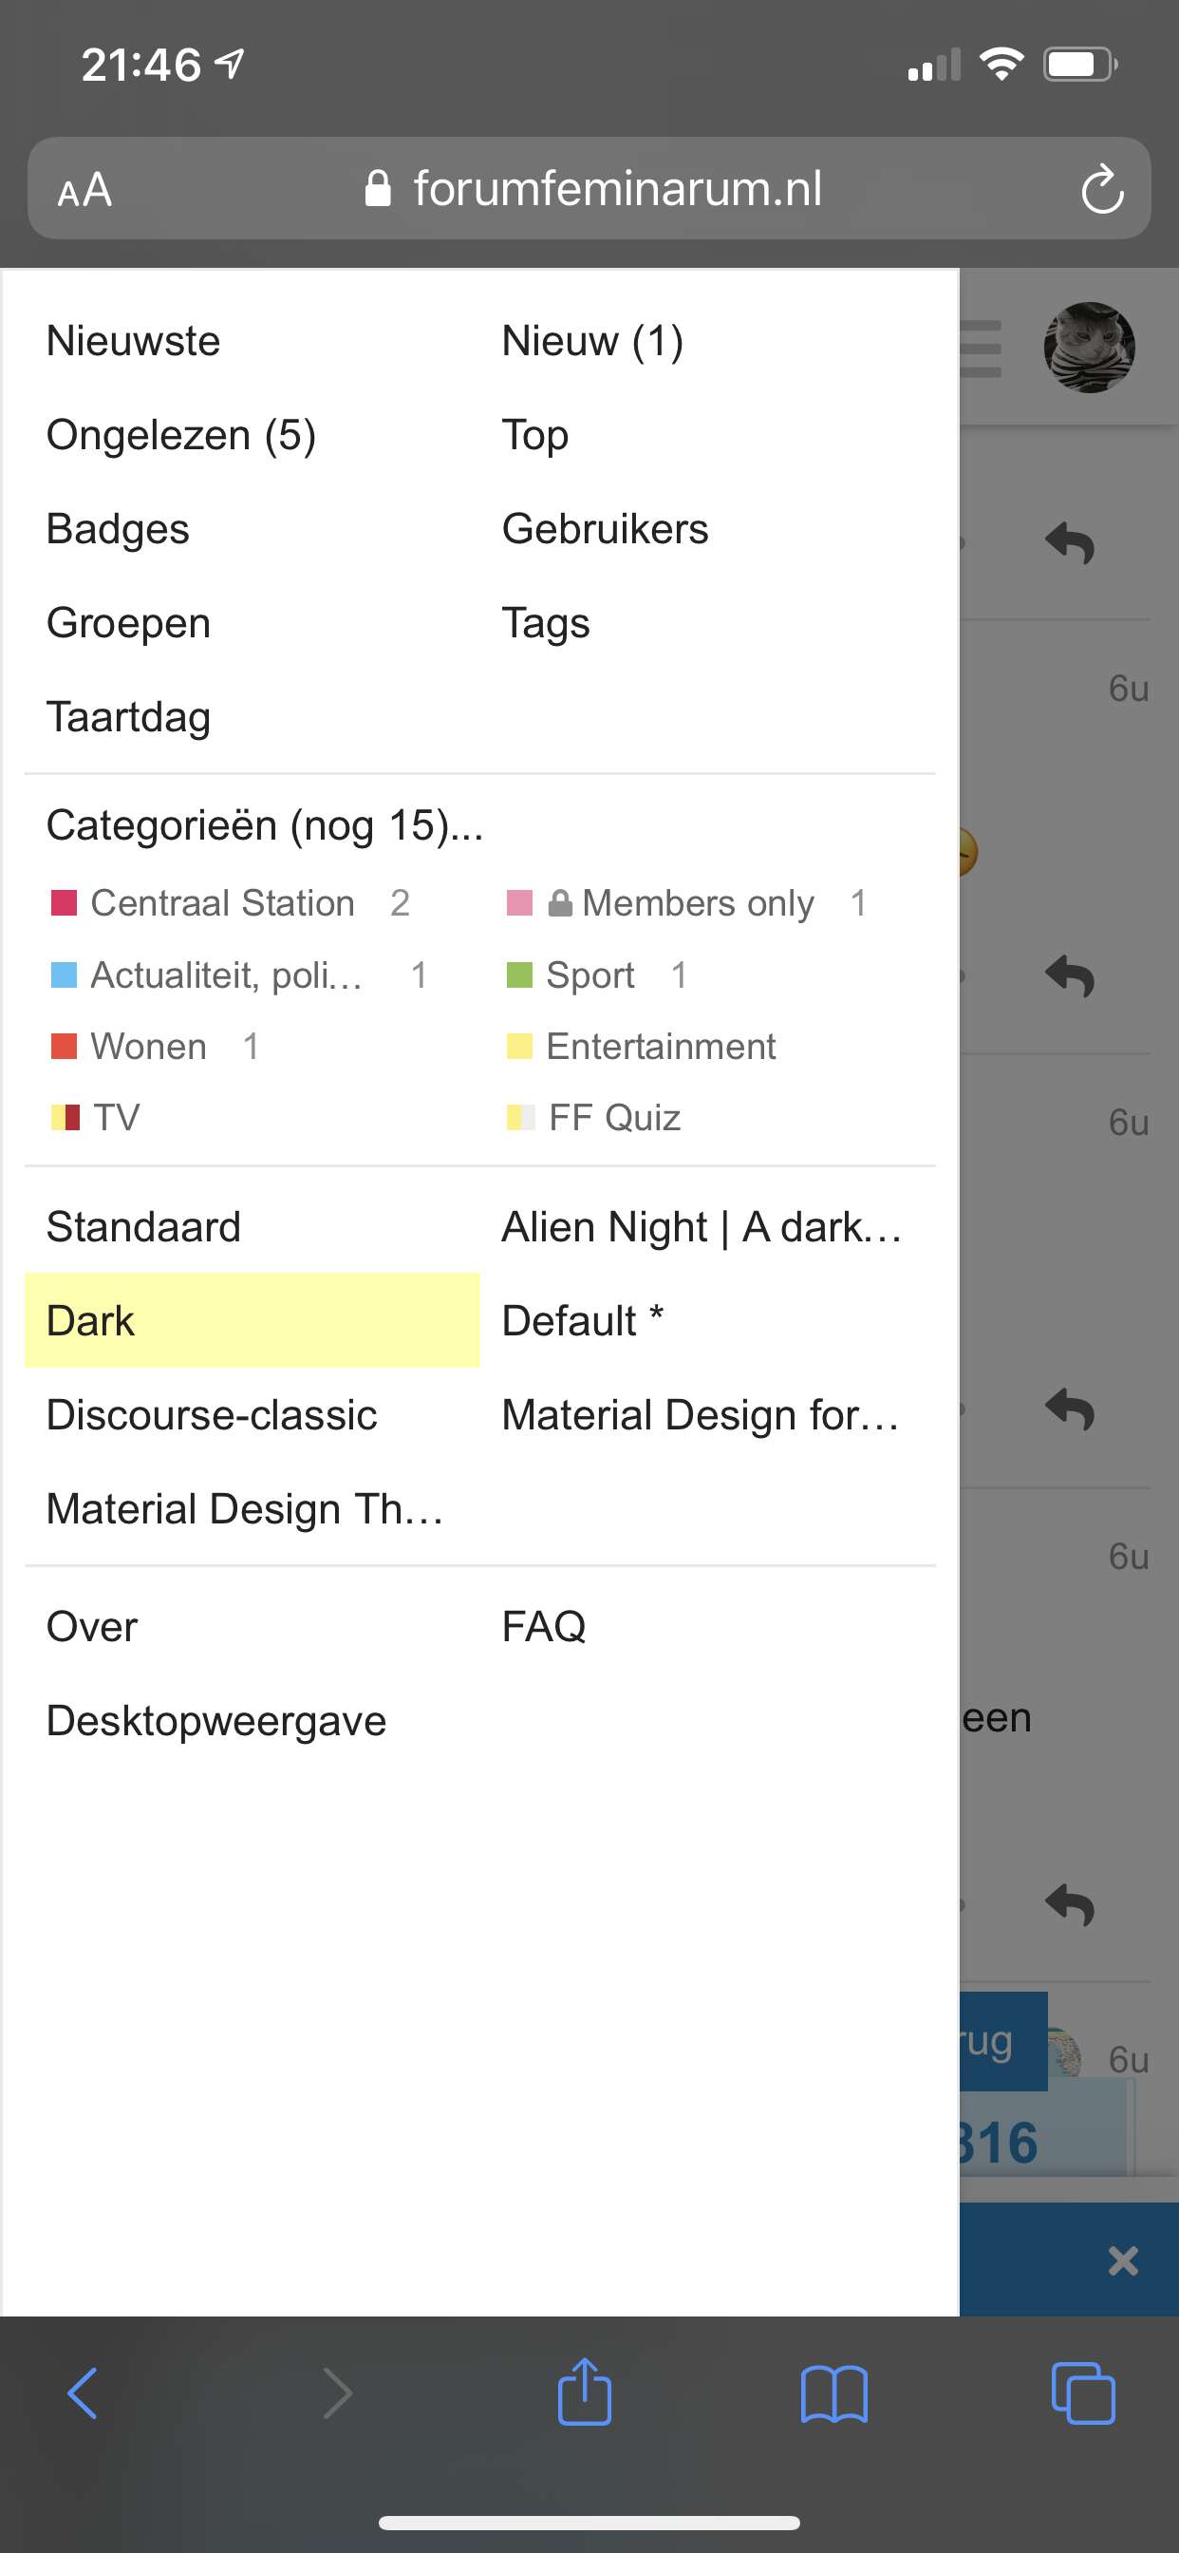The height and width of the screenshot is (2553, 1179).
Task: Switch to the Default * theme
Action: pyautogui.click(x=583, y=1320)
